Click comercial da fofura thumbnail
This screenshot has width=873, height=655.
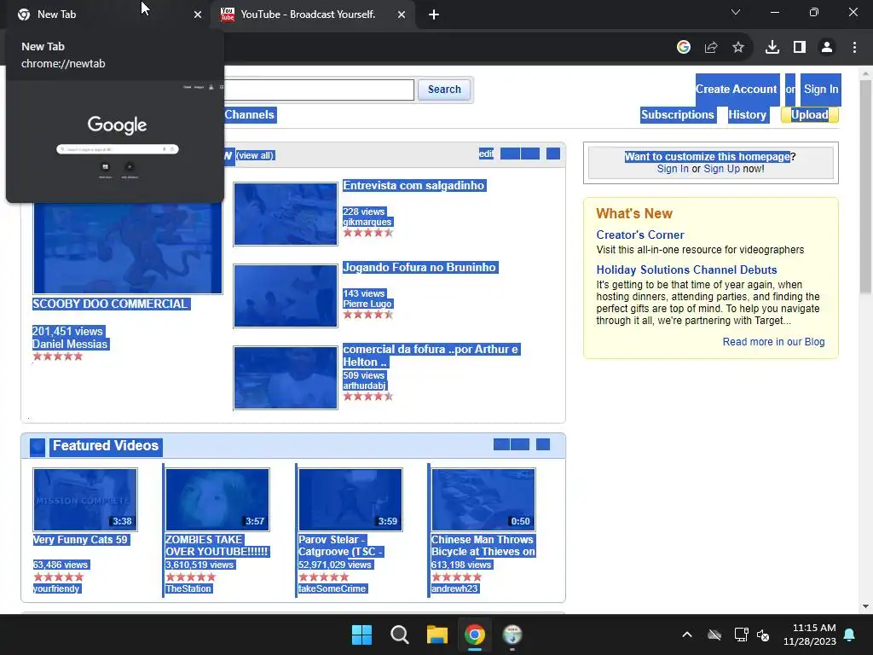[286, 378]
